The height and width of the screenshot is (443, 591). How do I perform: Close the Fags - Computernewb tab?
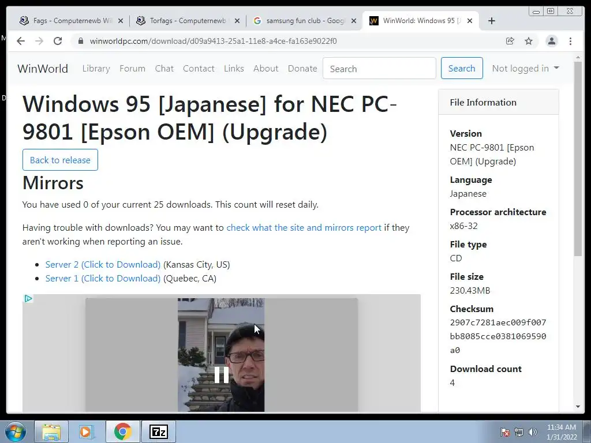click(121, 21)
